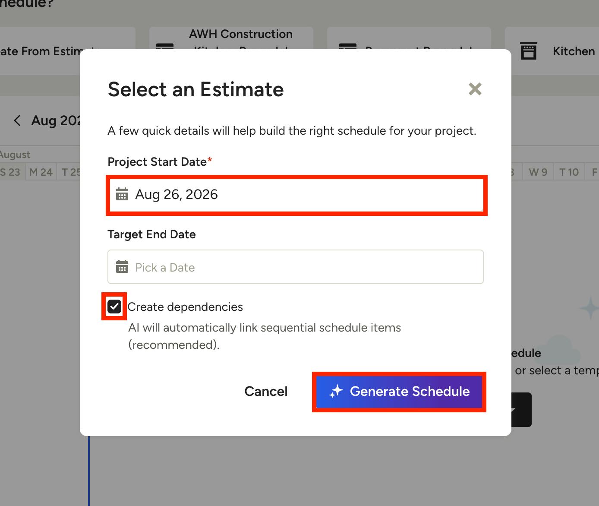Screen dimensions: 599x506
Task: Click the Target End Date calendar icon
Action: [x=122, y=267]
